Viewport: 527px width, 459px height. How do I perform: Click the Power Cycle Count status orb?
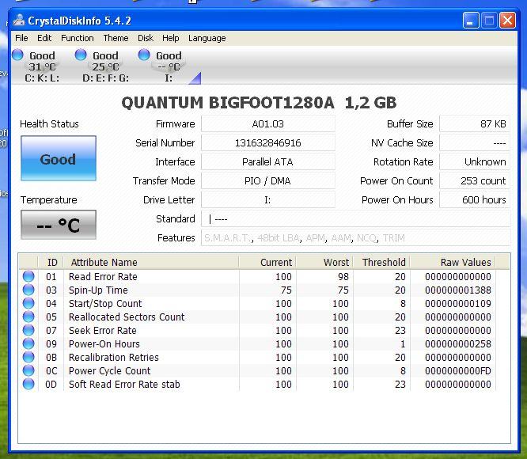[29, 371]
